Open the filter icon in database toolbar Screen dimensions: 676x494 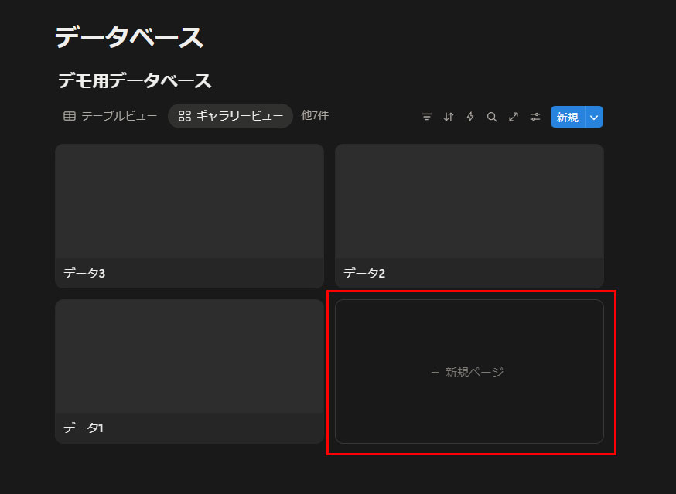(427, 117)
